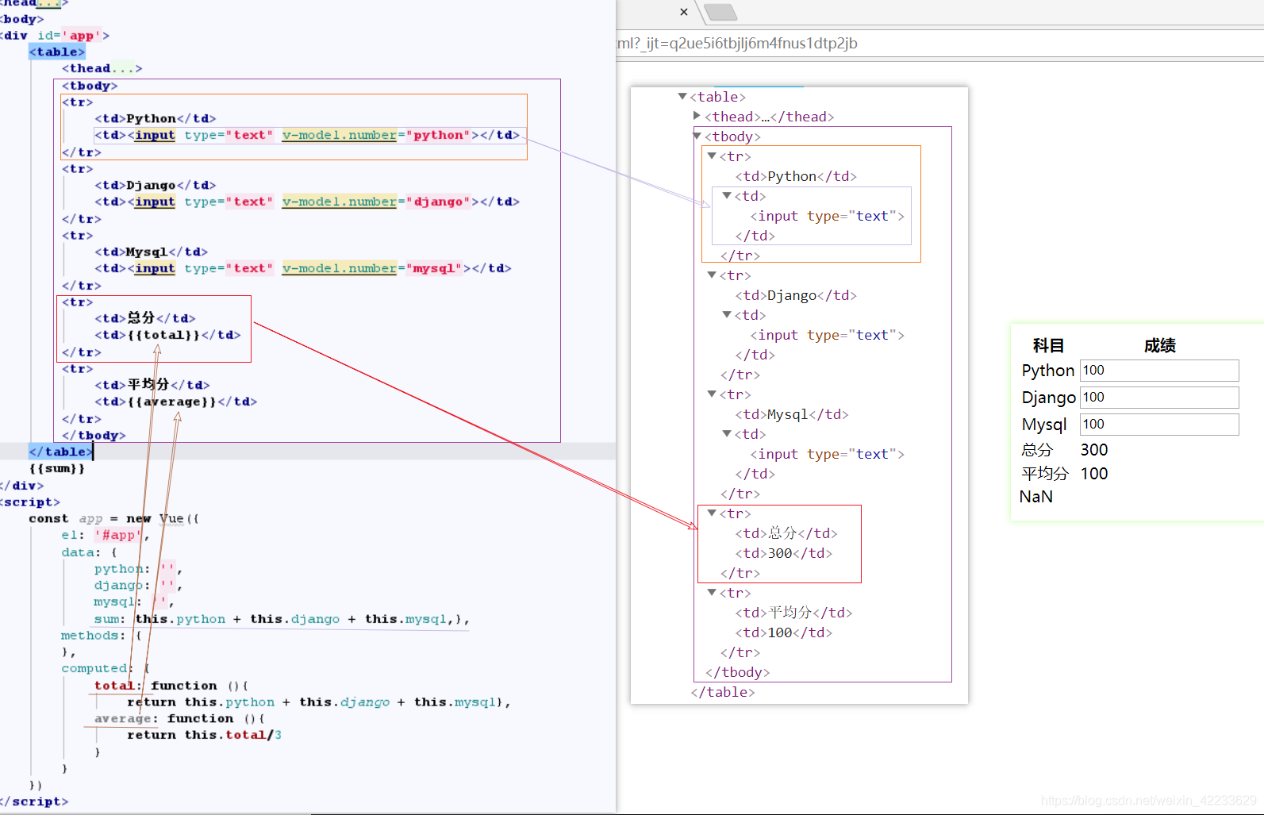Collapse the <table> node in the DOM tree

click(x=682, y=96)
